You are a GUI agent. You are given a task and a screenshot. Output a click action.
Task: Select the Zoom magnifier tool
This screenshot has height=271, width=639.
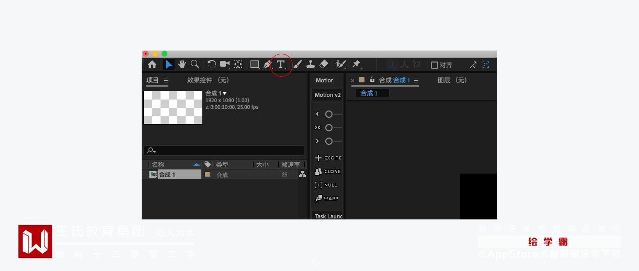coord(195,65)
